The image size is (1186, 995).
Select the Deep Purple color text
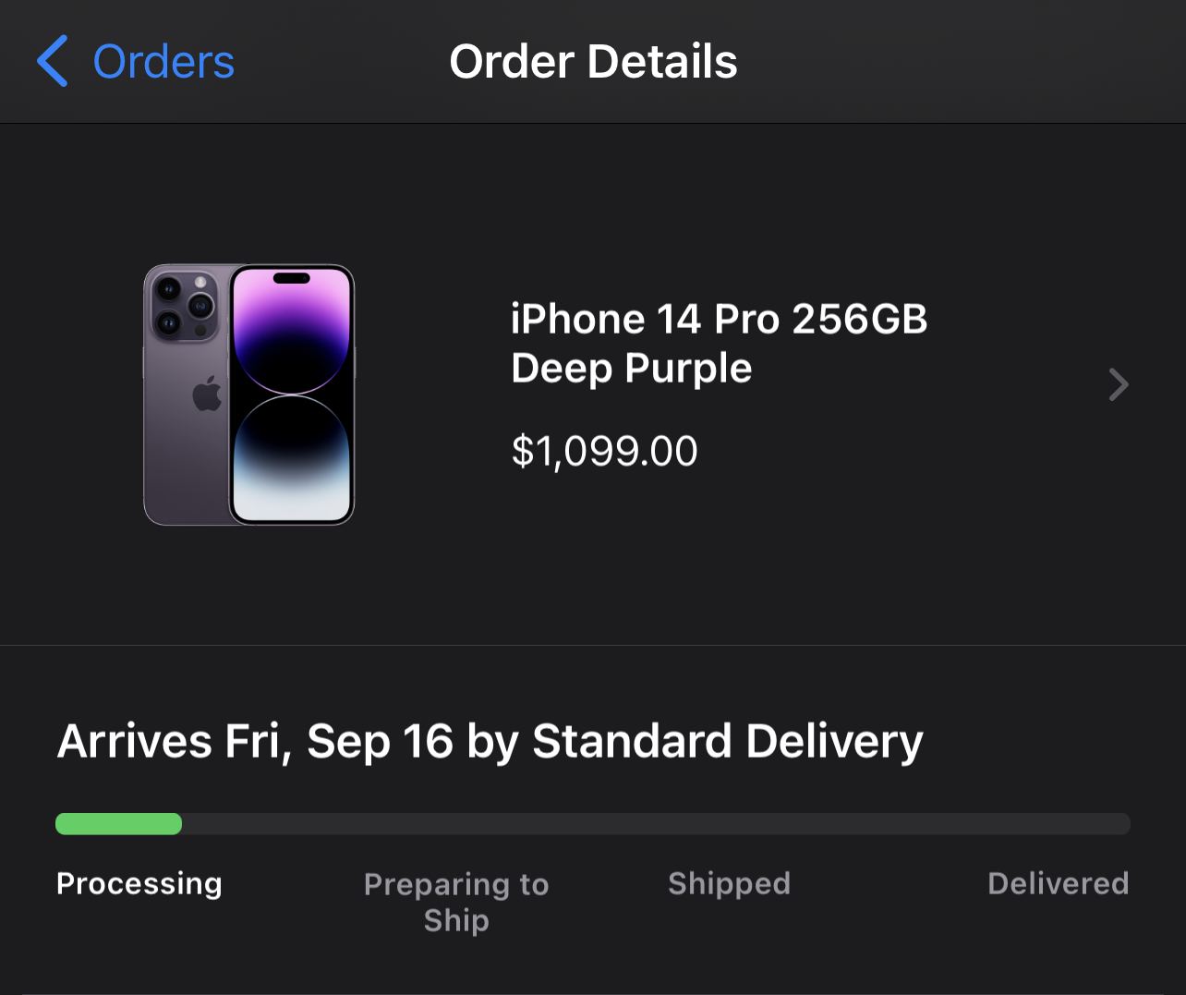click(631, 369)
